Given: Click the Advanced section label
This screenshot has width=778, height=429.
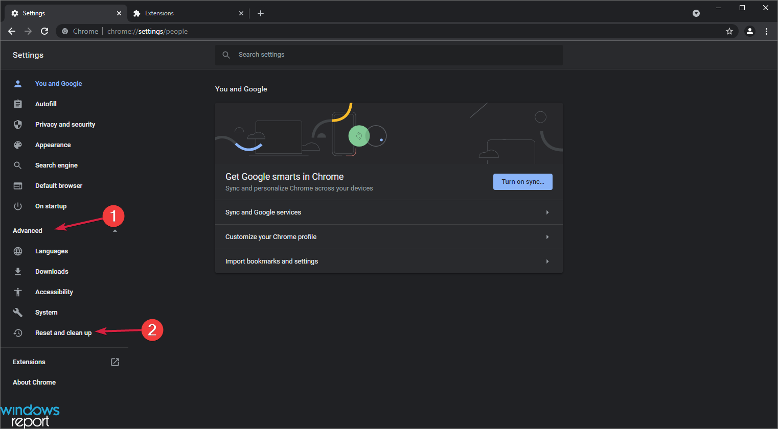Looking at the screenshot, I should 28,230.
